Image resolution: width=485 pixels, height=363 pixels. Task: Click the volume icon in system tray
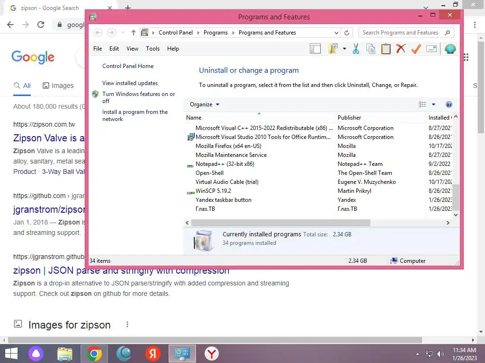[440, 354]
